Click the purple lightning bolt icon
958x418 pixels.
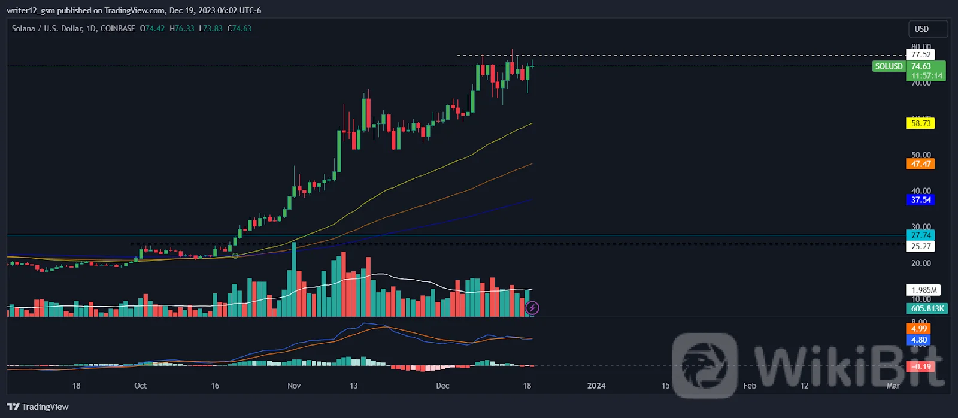tap(532, 308)
